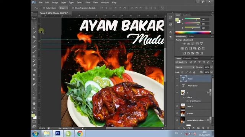Select the Brush tool
Screen dimensions: 245x137
34,51
